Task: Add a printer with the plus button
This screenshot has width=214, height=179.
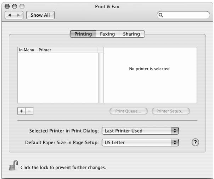Action: tap(21, 111)
